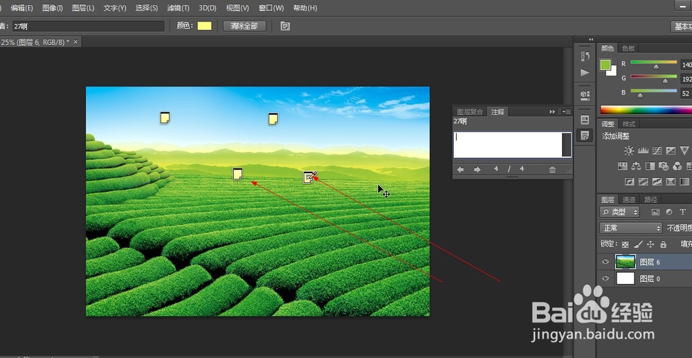Add a Vibrance adjustment
The image size is (692, 358).
[x=684, y=150]
